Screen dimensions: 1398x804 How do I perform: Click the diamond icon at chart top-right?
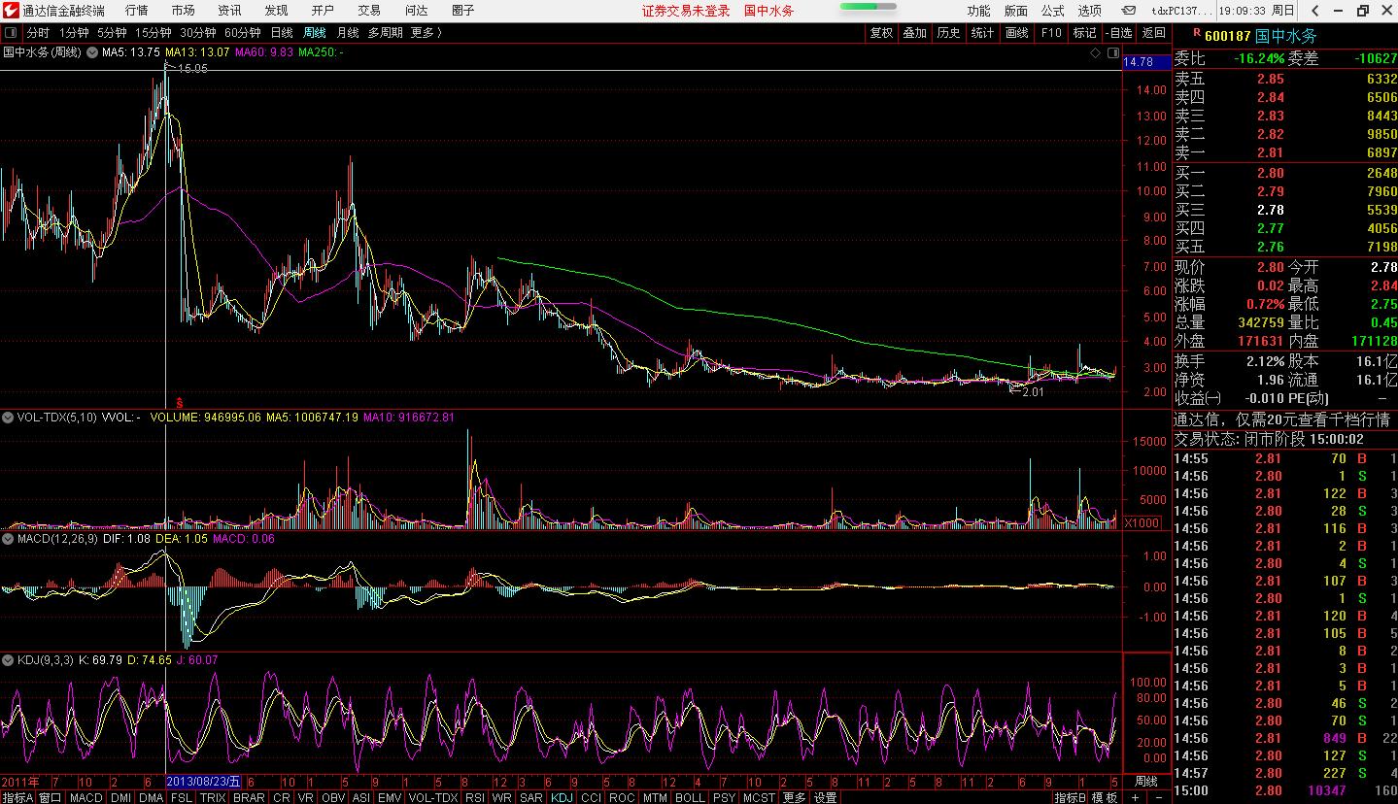tap(1096, 51)
